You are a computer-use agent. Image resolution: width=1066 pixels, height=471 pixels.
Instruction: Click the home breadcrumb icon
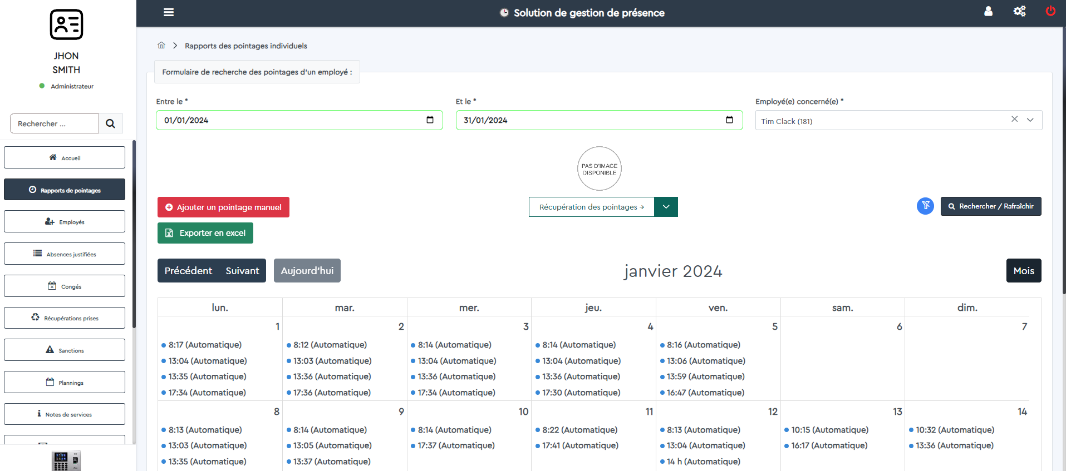161,46
